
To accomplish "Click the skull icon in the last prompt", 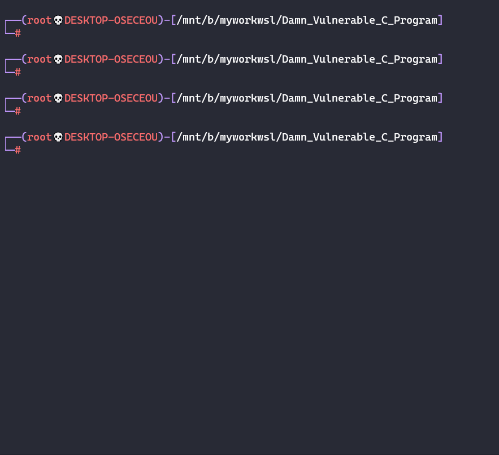I will pos(58,137).
